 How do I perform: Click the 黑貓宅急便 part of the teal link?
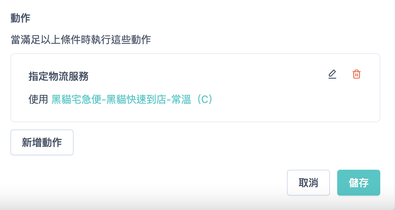[76, 100]
